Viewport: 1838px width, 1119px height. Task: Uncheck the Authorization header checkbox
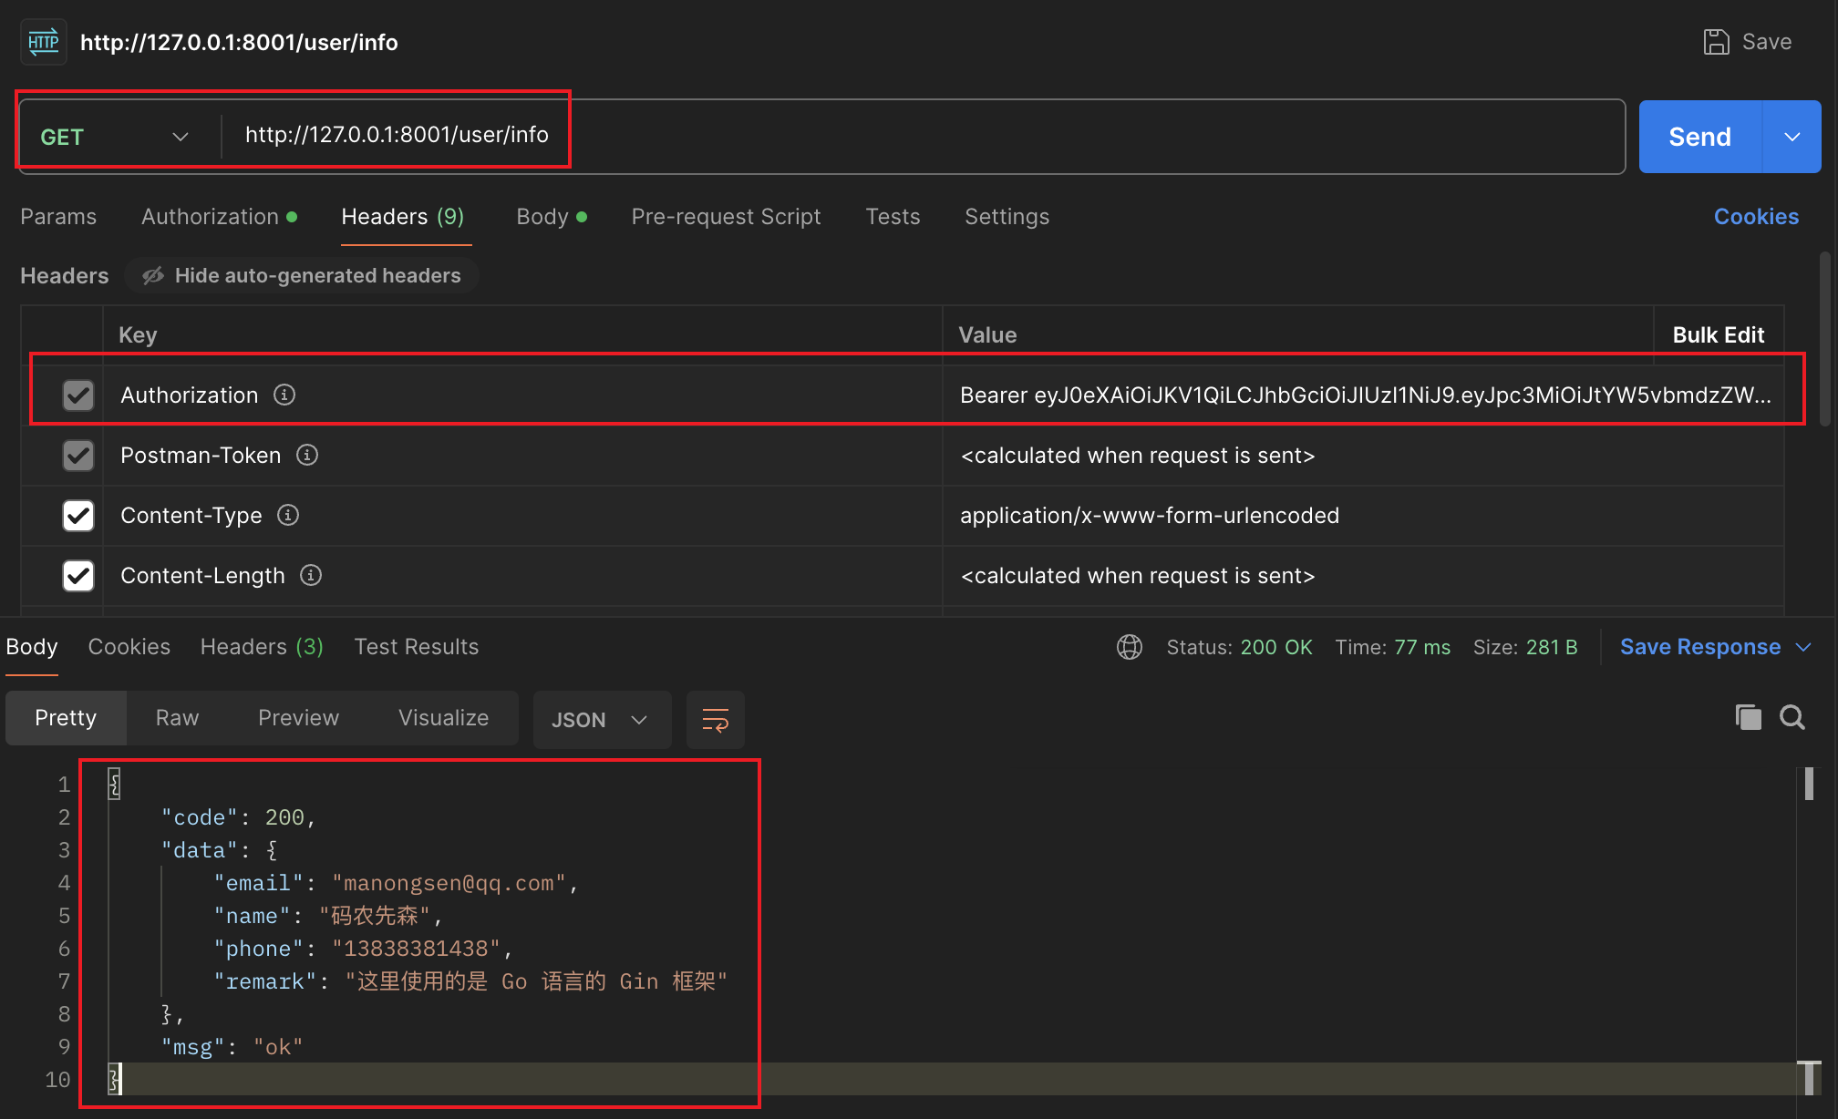(78, 395)
